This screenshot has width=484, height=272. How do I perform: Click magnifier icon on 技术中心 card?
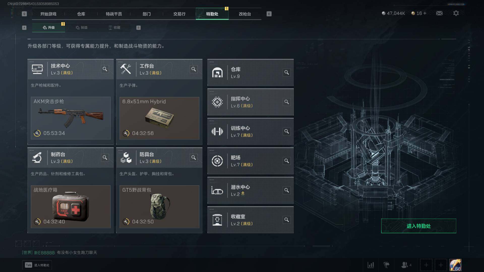point(105,69)
